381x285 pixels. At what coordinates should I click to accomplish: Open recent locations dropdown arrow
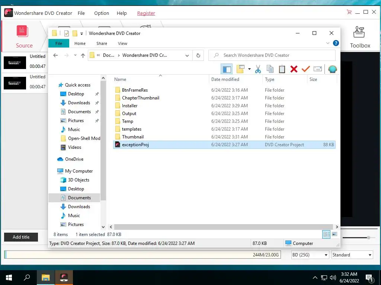(x=75, y=55)
